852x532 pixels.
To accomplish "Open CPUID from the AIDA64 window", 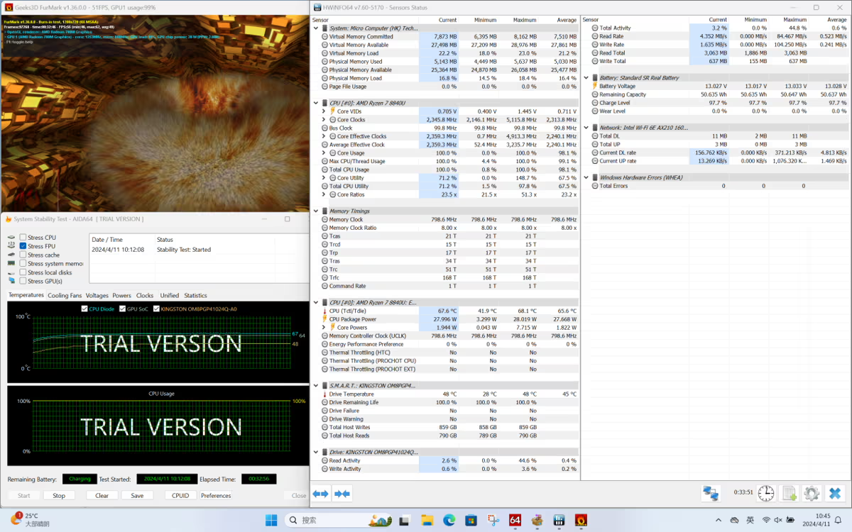I will pos(180,496).
